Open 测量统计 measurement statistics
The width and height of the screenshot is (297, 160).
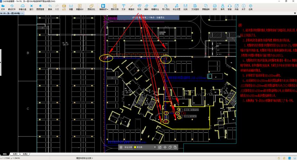click(80, 7)
